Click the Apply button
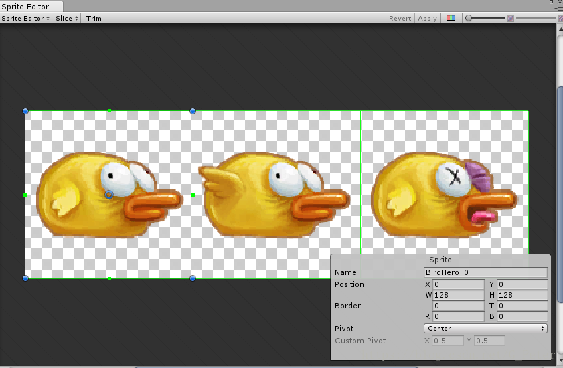Image resolution: width=563 pixels, height=368 pixels. [x=427, y=18]
